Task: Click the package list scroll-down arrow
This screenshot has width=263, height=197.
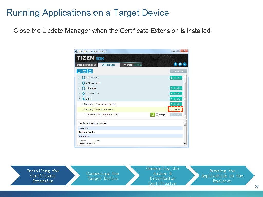Action: click(185, 117)
